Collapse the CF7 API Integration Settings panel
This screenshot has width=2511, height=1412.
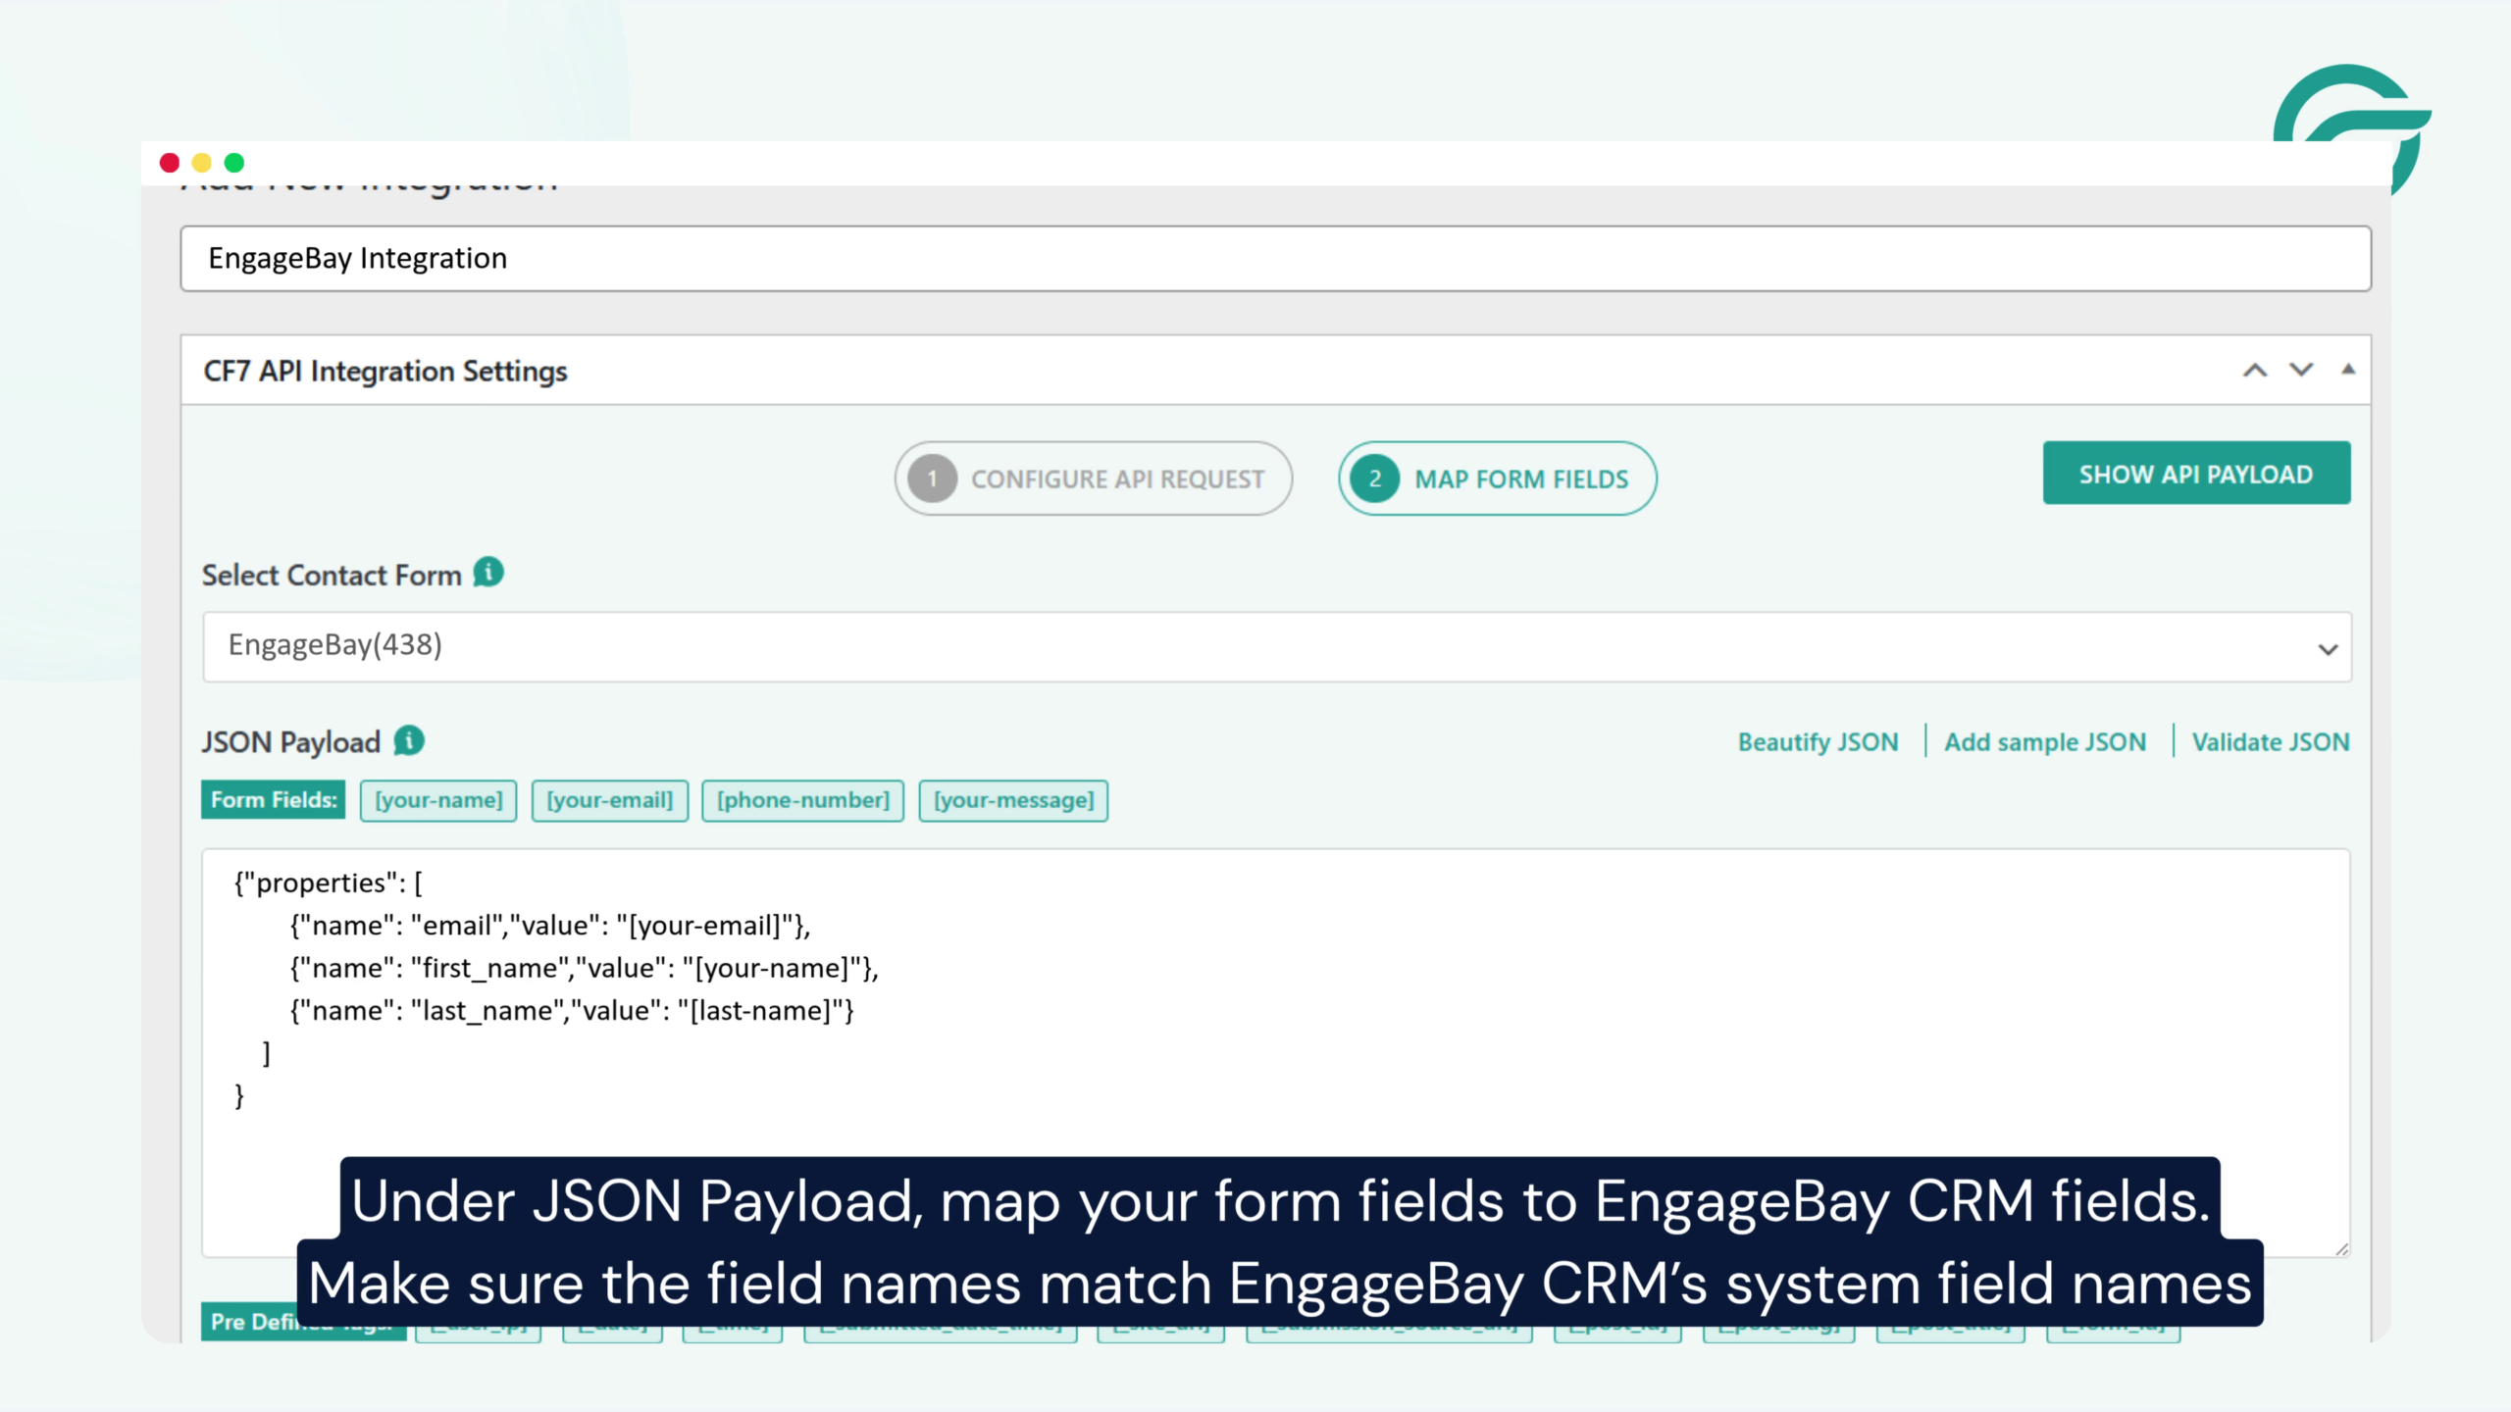coord(2348,370)
